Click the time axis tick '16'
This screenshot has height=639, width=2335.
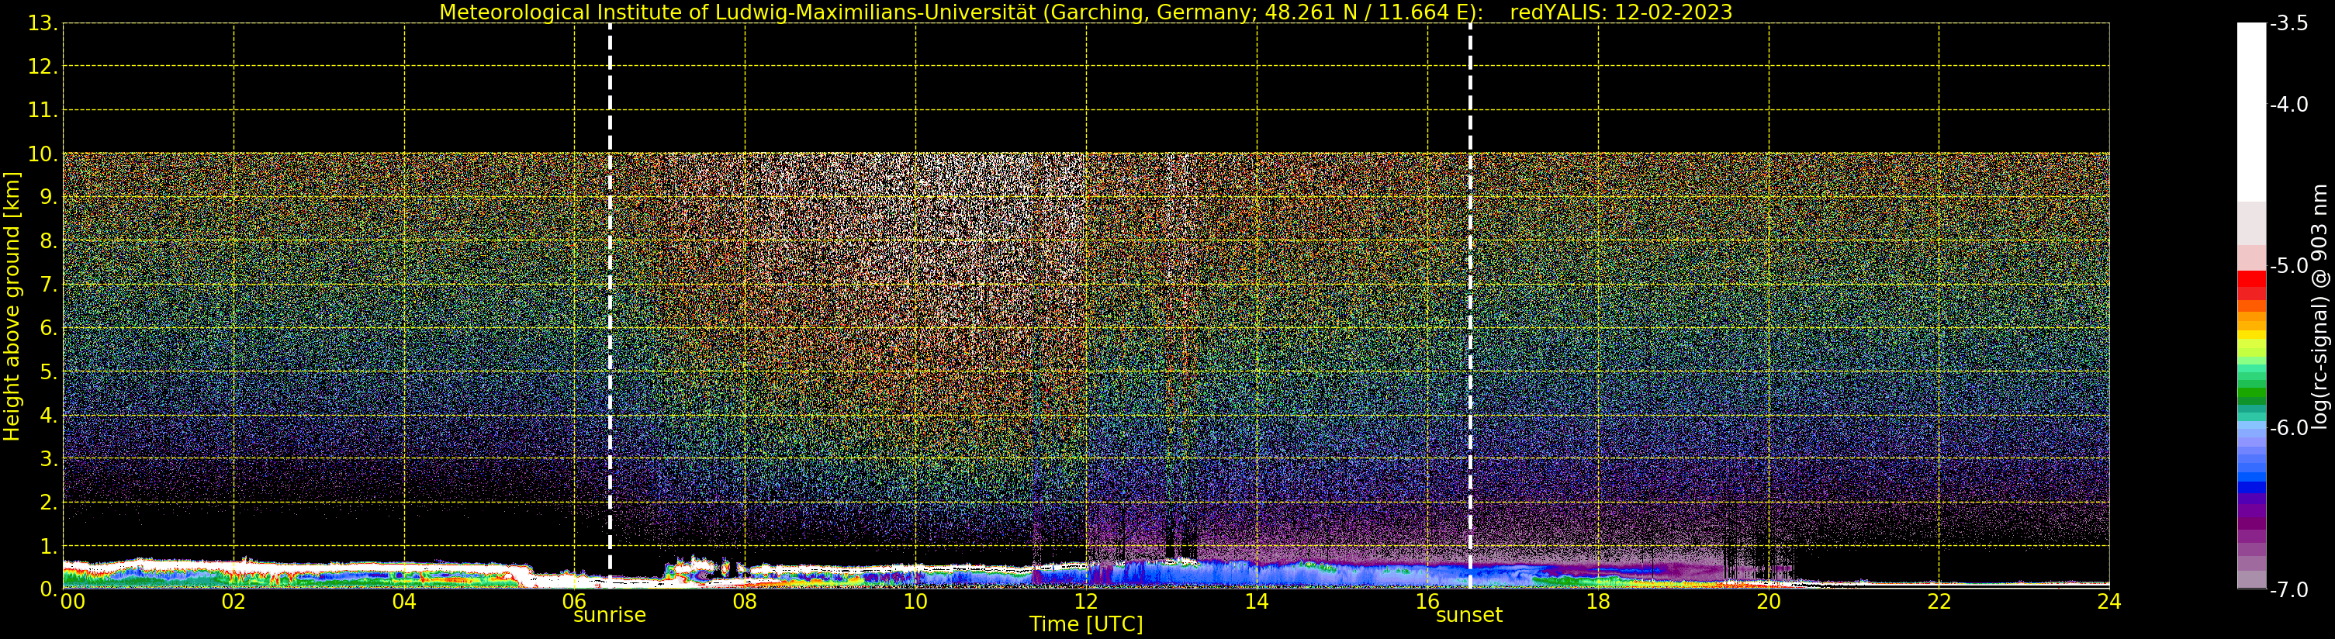point(1427,601)
